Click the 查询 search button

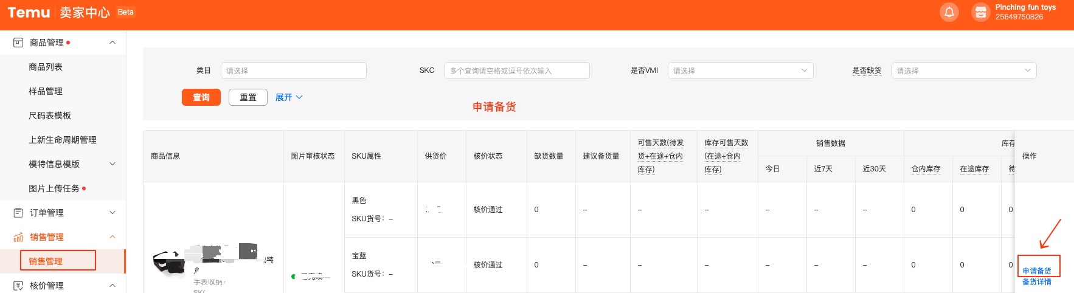pos(201,97)
